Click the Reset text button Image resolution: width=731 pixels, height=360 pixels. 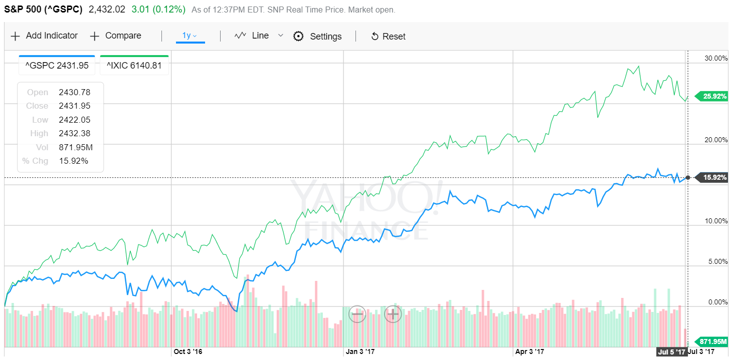(x=394, y=37)
